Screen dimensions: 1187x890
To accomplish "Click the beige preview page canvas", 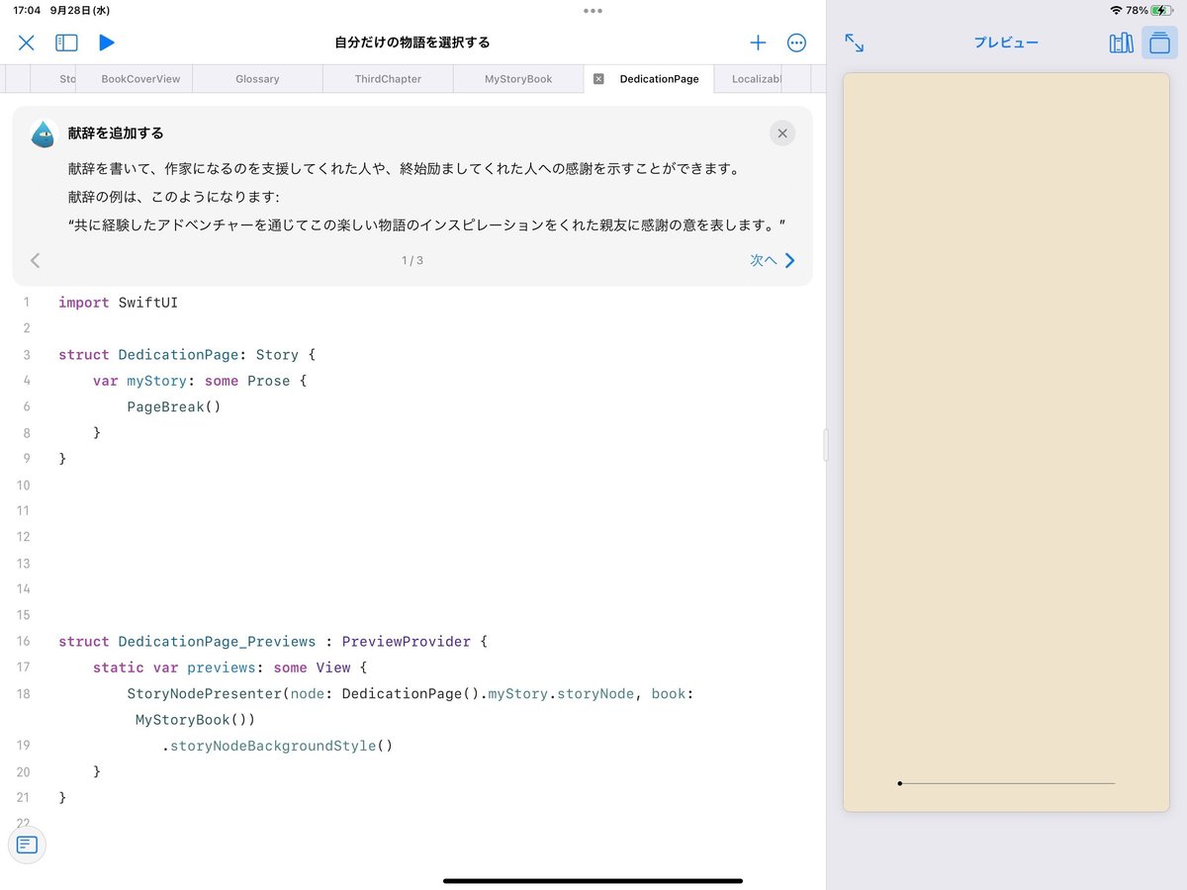I will point(1006,443).
